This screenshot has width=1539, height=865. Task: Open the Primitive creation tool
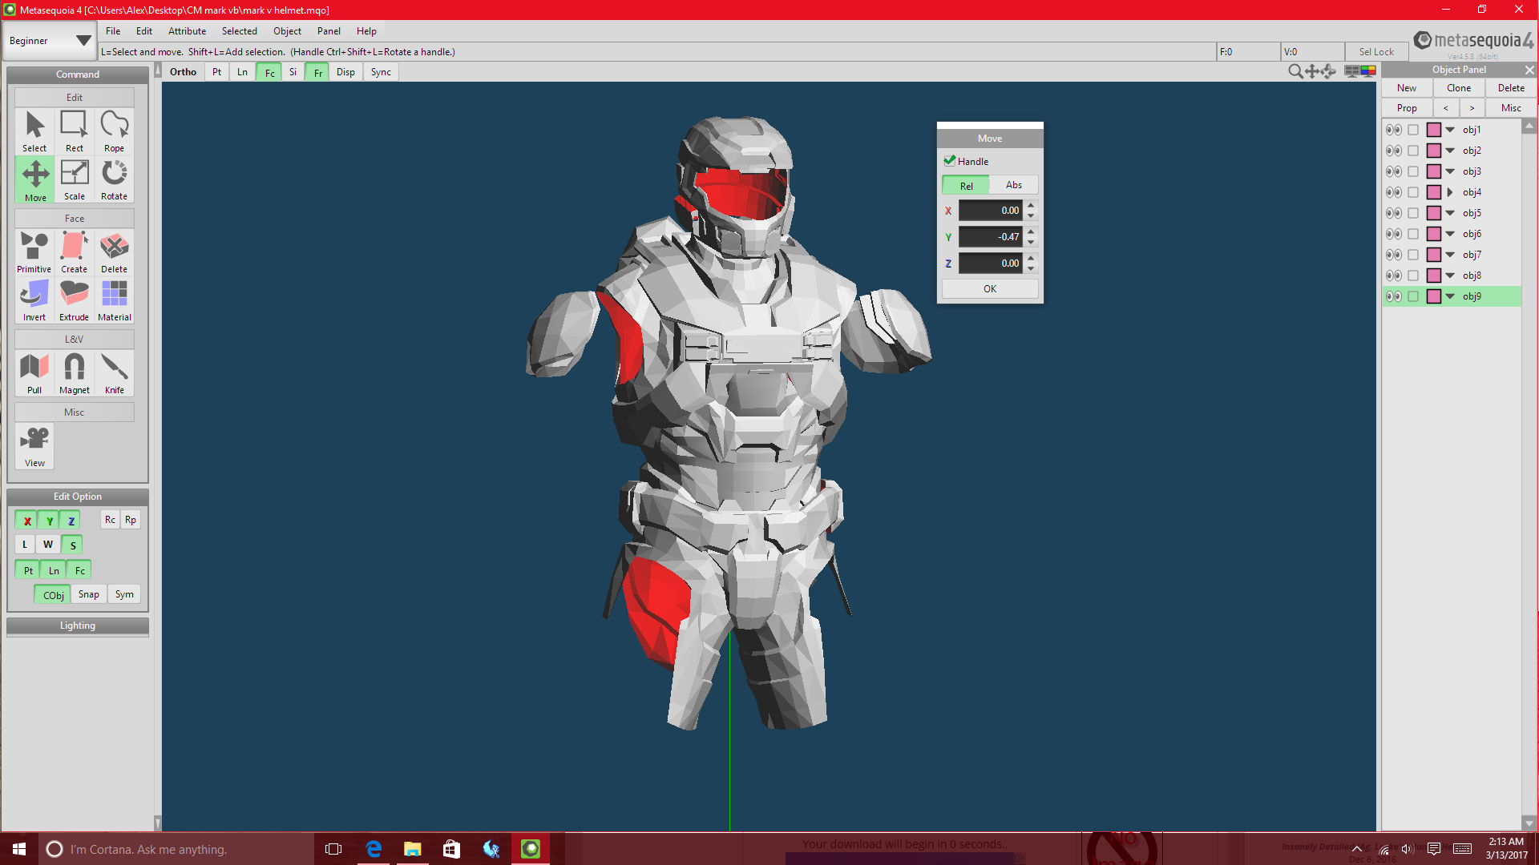[x=34, y=252]
